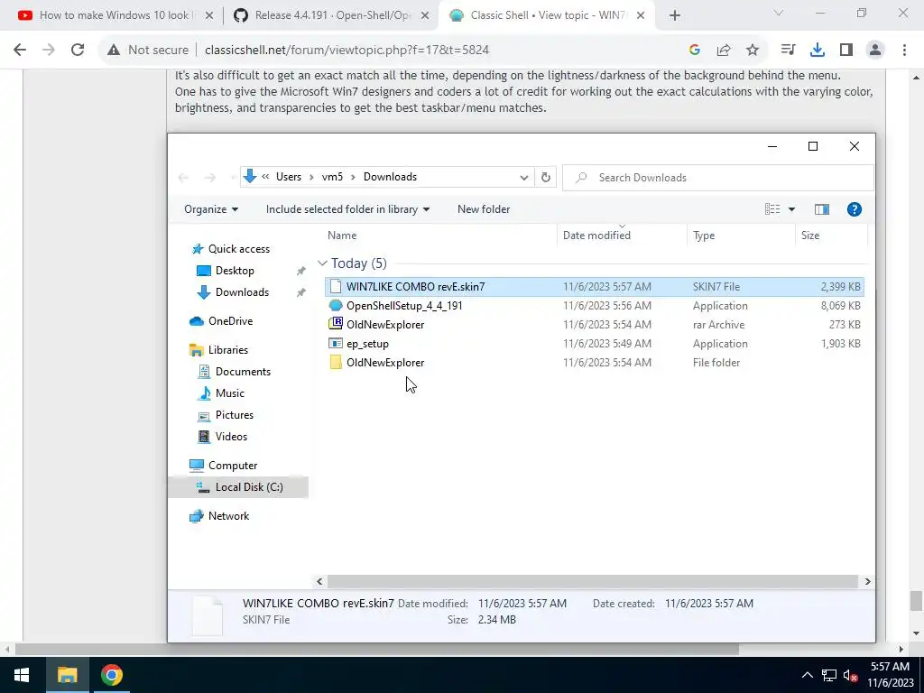Sort by Date modified column
The image size is (924, 693).
596,236
